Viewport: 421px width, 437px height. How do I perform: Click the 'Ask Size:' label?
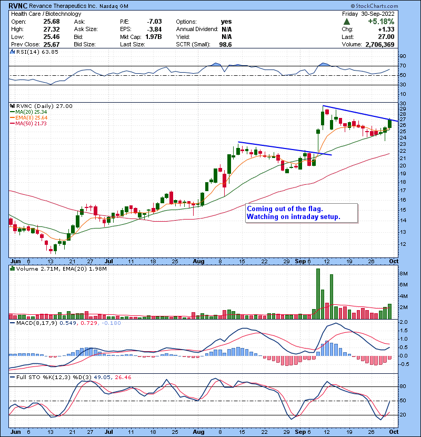tap(86, 29)
